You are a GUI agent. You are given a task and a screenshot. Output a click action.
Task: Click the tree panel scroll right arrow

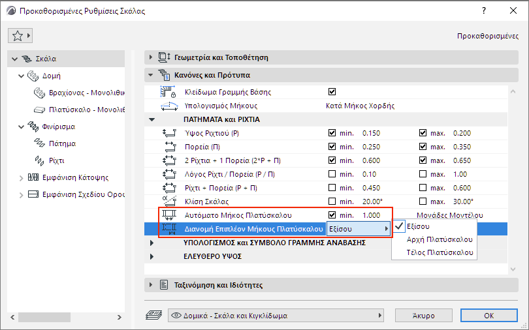coord(119,317)
